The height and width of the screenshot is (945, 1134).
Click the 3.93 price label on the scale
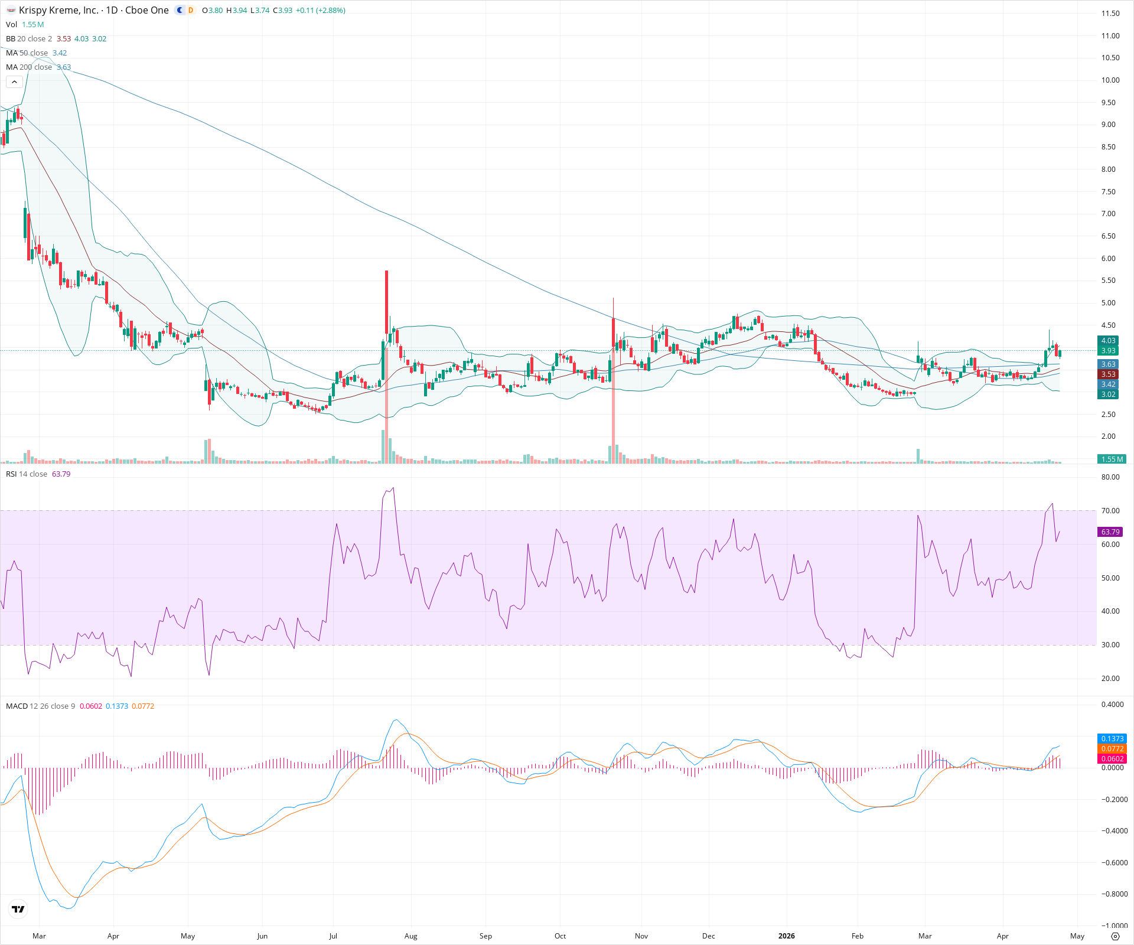[1109, 350]
